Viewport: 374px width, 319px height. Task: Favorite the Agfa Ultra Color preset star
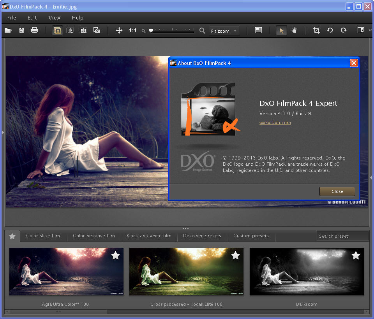click(x=115, y=255)
